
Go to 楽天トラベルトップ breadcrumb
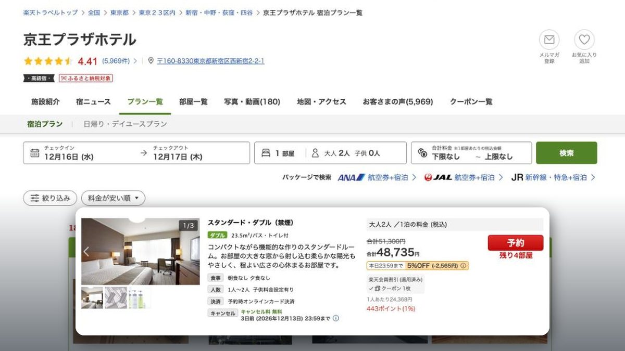pyautogui.click(x=51, y=12)
